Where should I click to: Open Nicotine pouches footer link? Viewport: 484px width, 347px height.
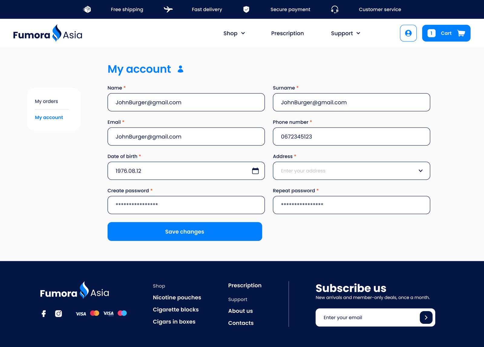click(177, 297)
